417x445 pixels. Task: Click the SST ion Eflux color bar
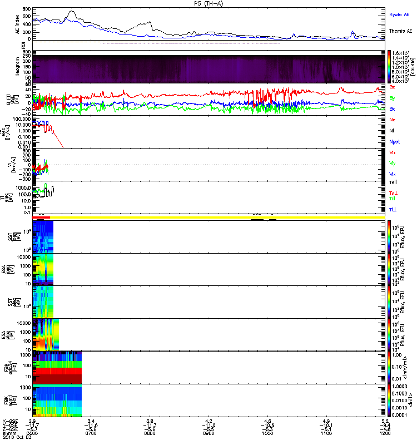pyautogui.click(x=389, y=237)
